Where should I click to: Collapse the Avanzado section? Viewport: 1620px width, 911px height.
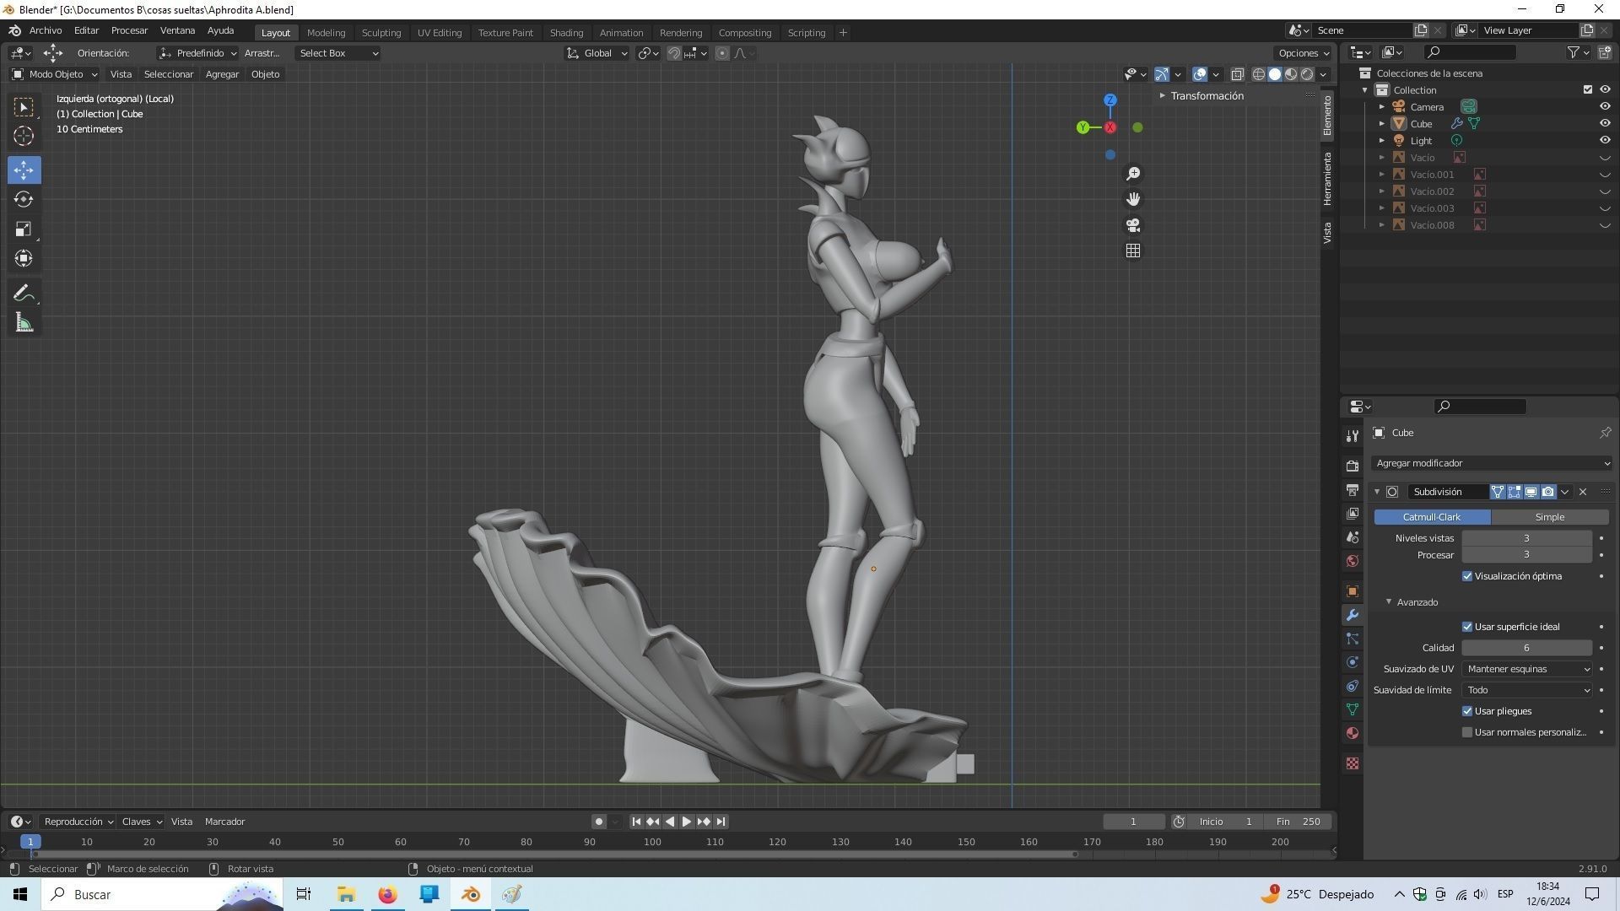tap(1389, 602)
